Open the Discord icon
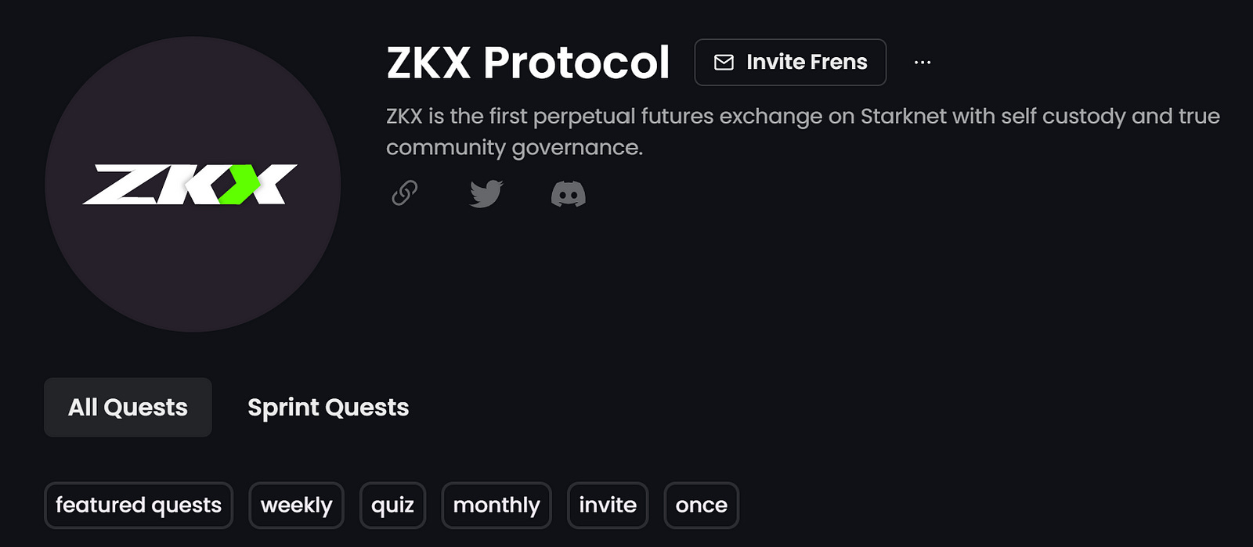Viewport: 1253px width, 547px height. pos(570,194)
